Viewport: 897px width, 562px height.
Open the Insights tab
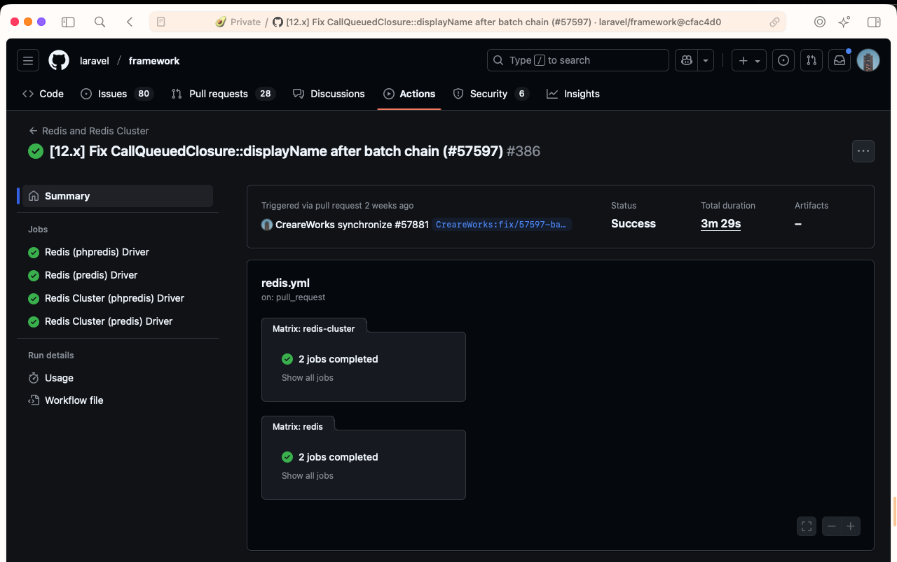click(573, 94)
